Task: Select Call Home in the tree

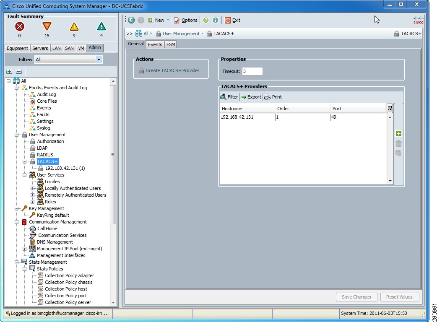Action: (x=47, y=229)
